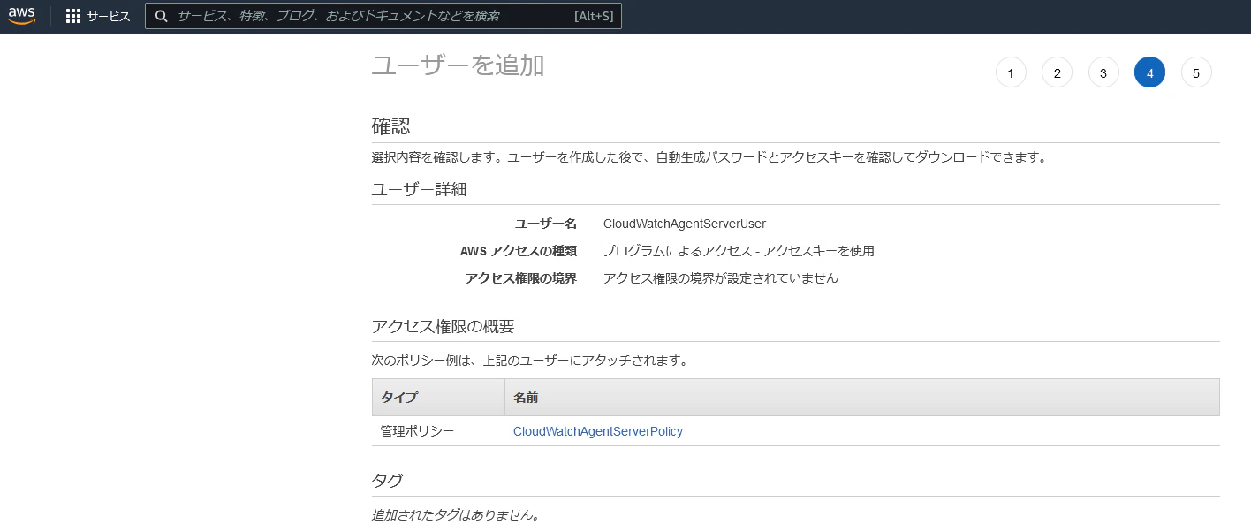The height and width of the screenshot is (532, 1251).
Task: Click the 追加されたタグはありません text
Action: (456, 514)
